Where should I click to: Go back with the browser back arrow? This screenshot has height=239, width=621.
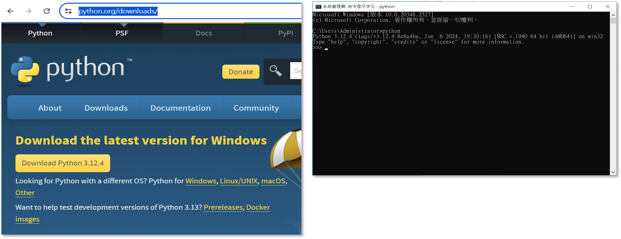(x=10, y=11)
